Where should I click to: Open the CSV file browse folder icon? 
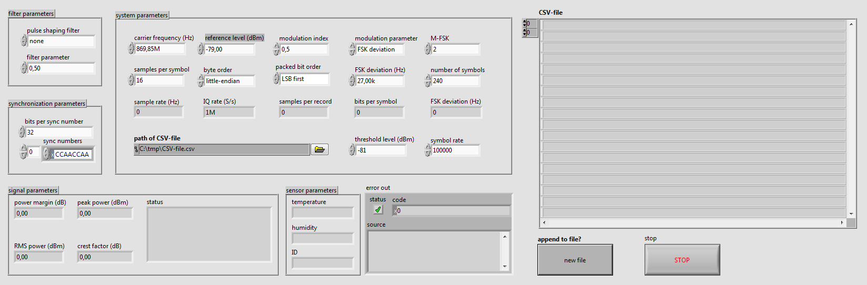319,149
